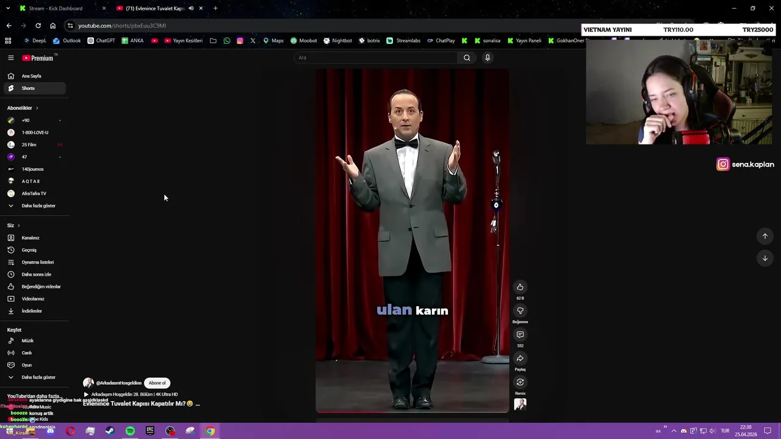This screenshot has width=781, height=439.
Task: Open 1-800-LOVE-U subscription channel
Action: 34,132
